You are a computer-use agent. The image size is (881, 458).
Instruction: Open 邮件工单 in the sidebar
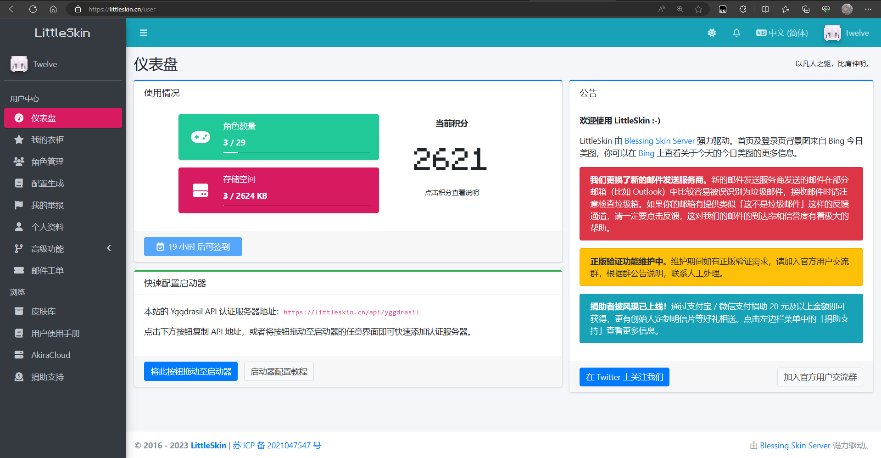click(x=63, y=270)
